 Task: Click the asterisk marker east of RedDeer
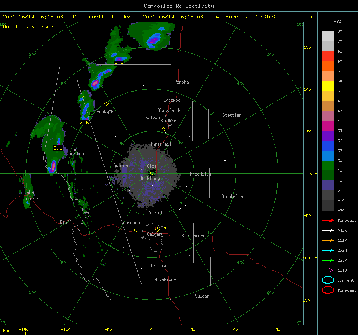(x=189, y=137)
